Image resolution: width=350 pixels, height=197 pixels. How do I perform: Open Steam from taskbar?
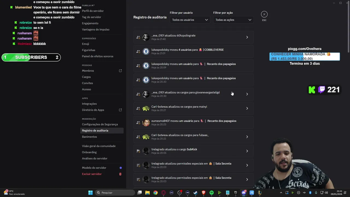[x=196, y=193]
